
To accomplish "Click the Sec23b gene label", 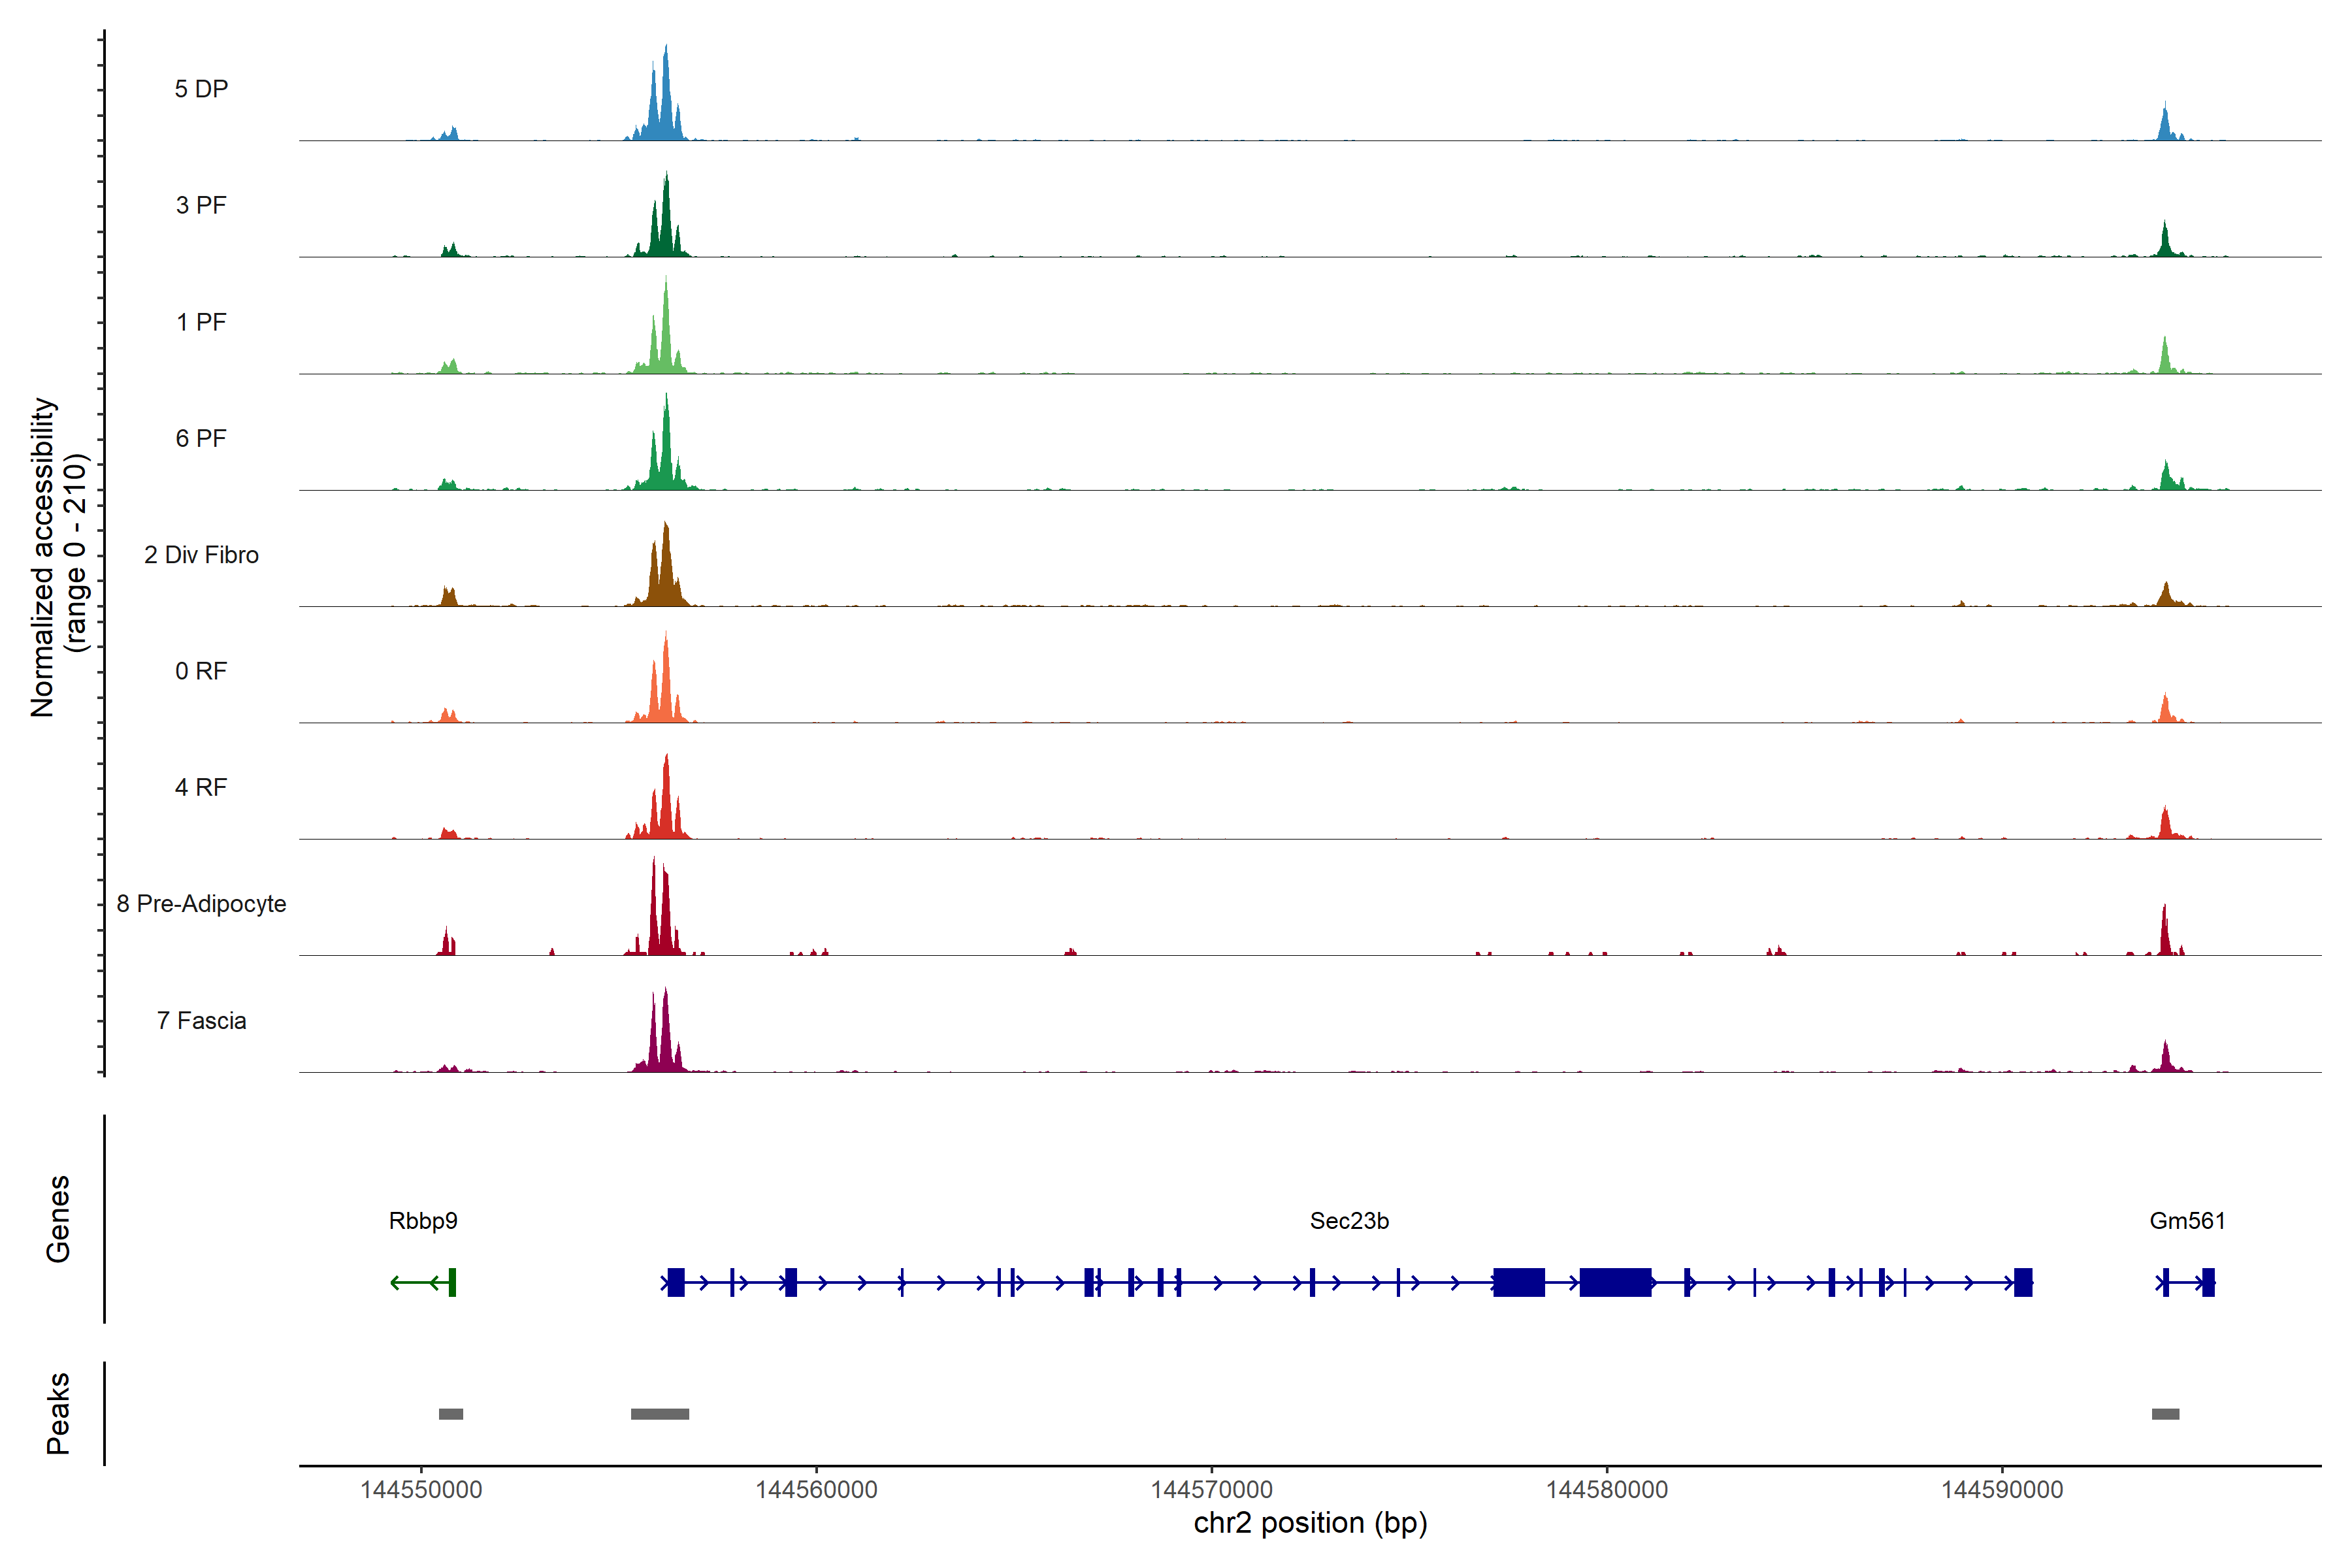I will tap(1349, 1220).
